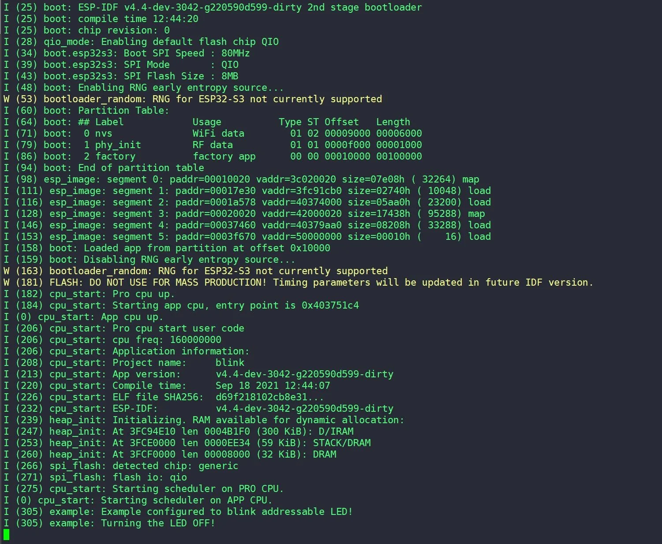Click the entry point address 0x403751c4
This screenshot has height=544, width=662.
click(x=330, y=306)
